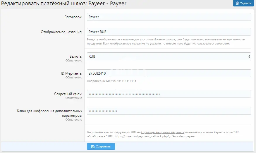Click the arrow at the Валюта select's right edge
The width and height of the screenshot is (256, 153).
tap(249, 56)
